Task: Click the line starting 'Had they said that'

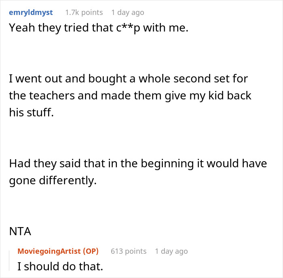Action: [138, 163]
